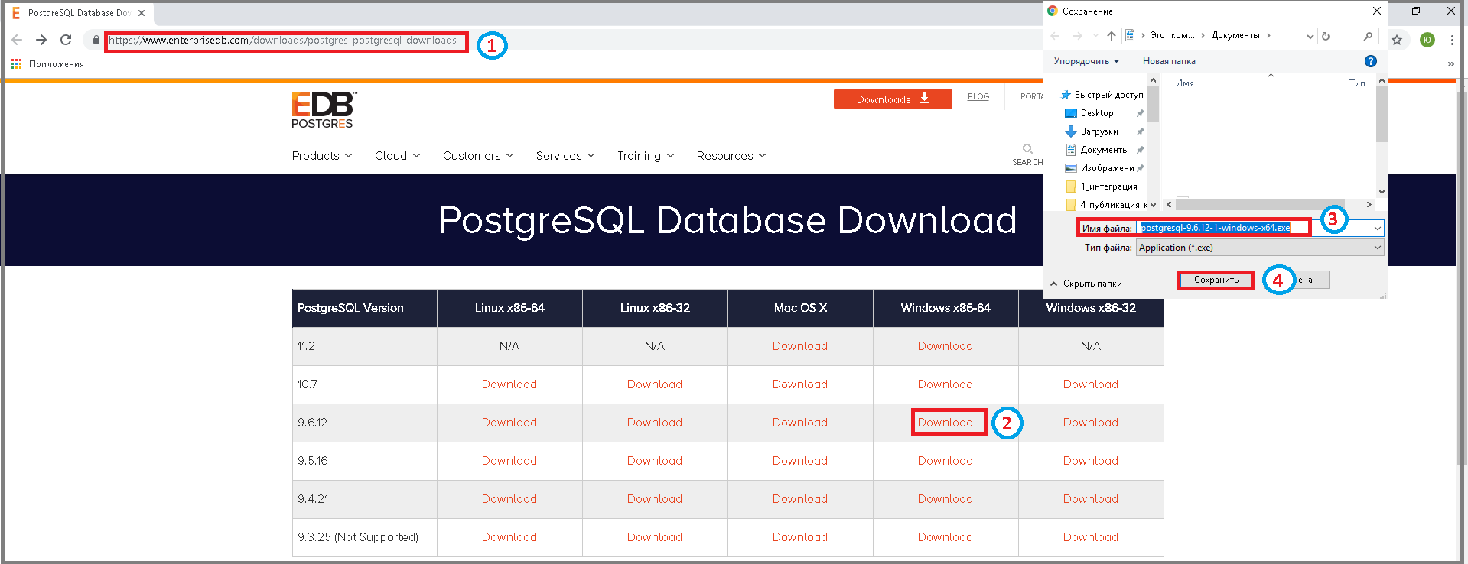Click Документы in the path breadcrumb
Viewport: 1468px width, 564px height.
[1235, 36]
